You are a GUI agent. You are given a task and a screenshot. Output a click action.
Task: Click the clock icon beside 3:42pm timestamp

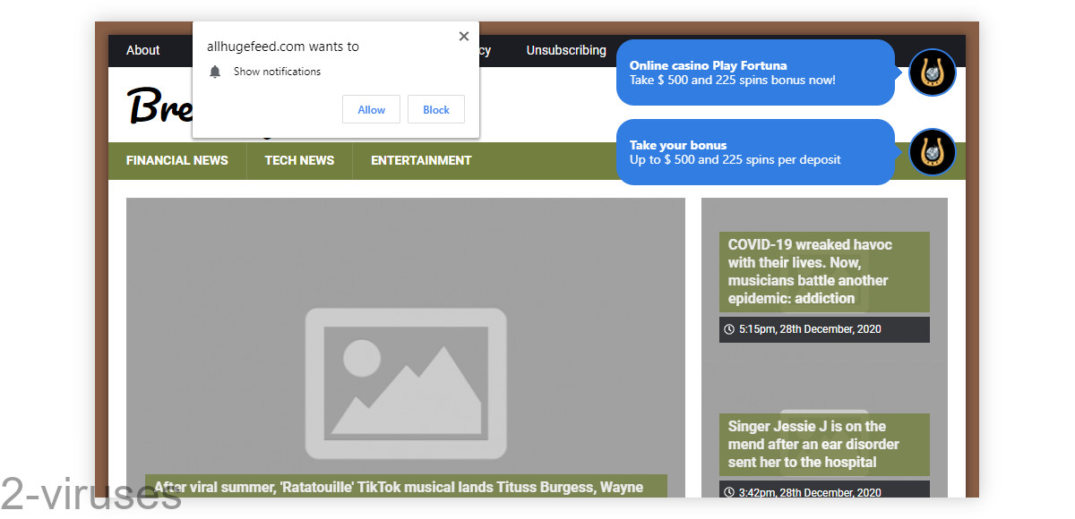coord(729,492)
